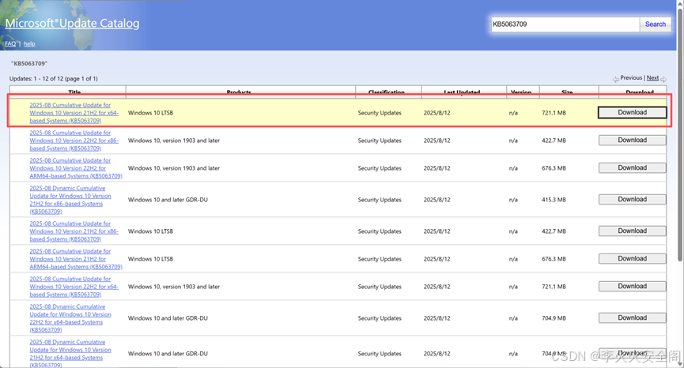
Task: Click Security Updates in Dynamic 21H2 x86 row
Action: [x=380, y=200]
